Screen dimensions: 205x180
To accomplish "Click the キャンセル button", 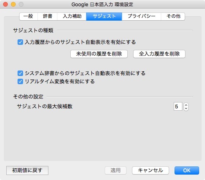I will (x=150, y=170).
